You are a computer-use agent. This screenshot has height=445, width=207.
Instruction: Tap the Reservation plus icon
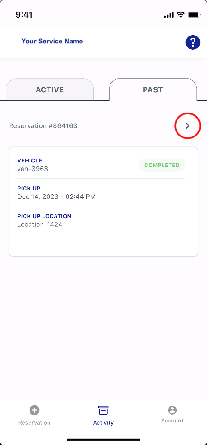click(x=34, y=410)
